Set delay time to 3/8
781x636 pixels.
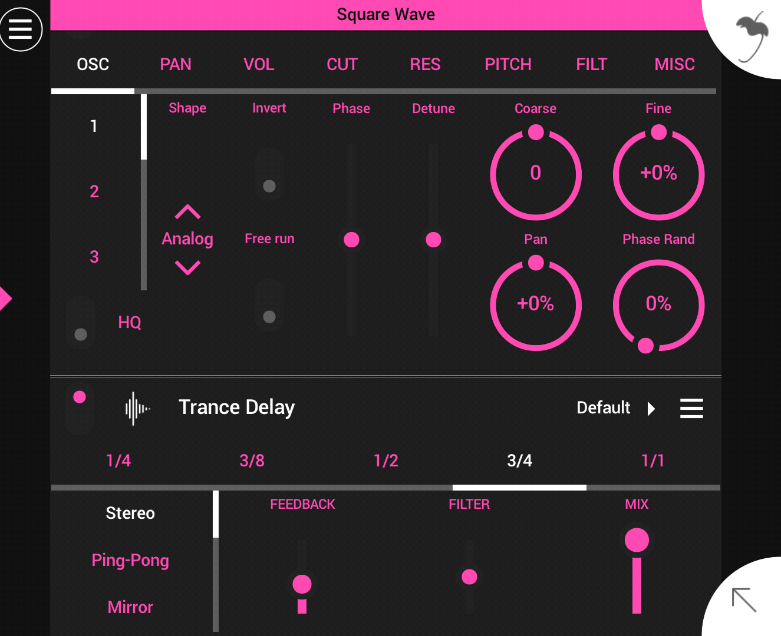pos(252,461)
